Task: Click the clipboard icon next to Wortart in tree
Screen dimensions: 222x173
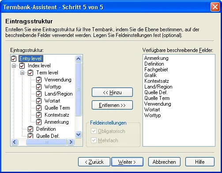Action: [39, 101]
